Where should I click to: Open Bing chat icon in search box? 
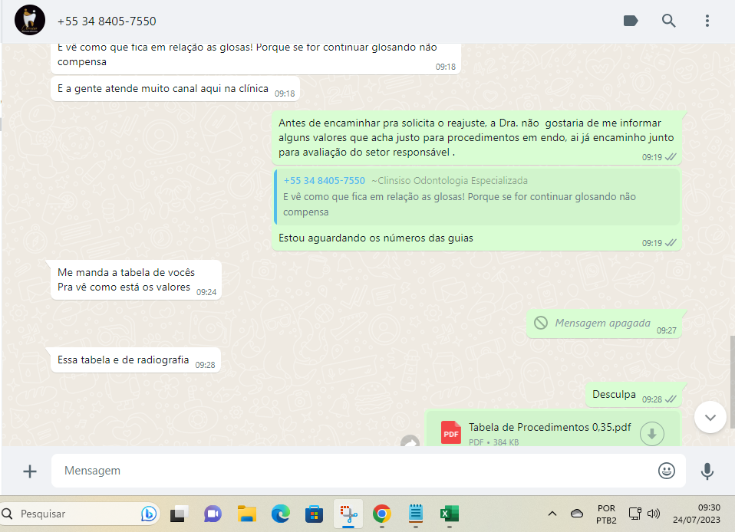tap(149, 514)
